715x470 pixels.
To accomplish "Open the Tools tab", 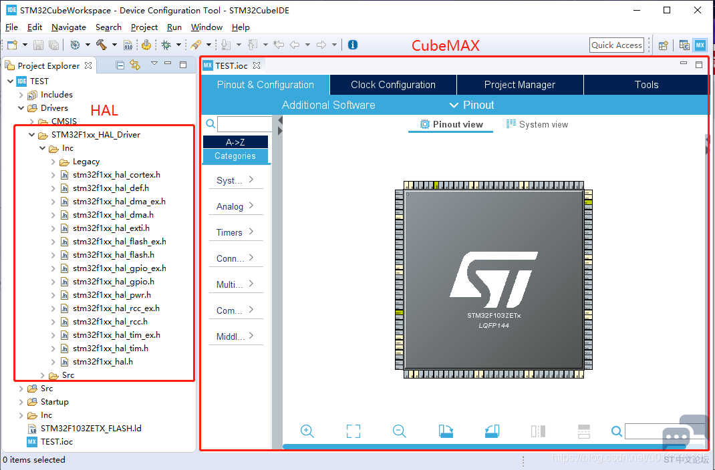I will [646, 85].
